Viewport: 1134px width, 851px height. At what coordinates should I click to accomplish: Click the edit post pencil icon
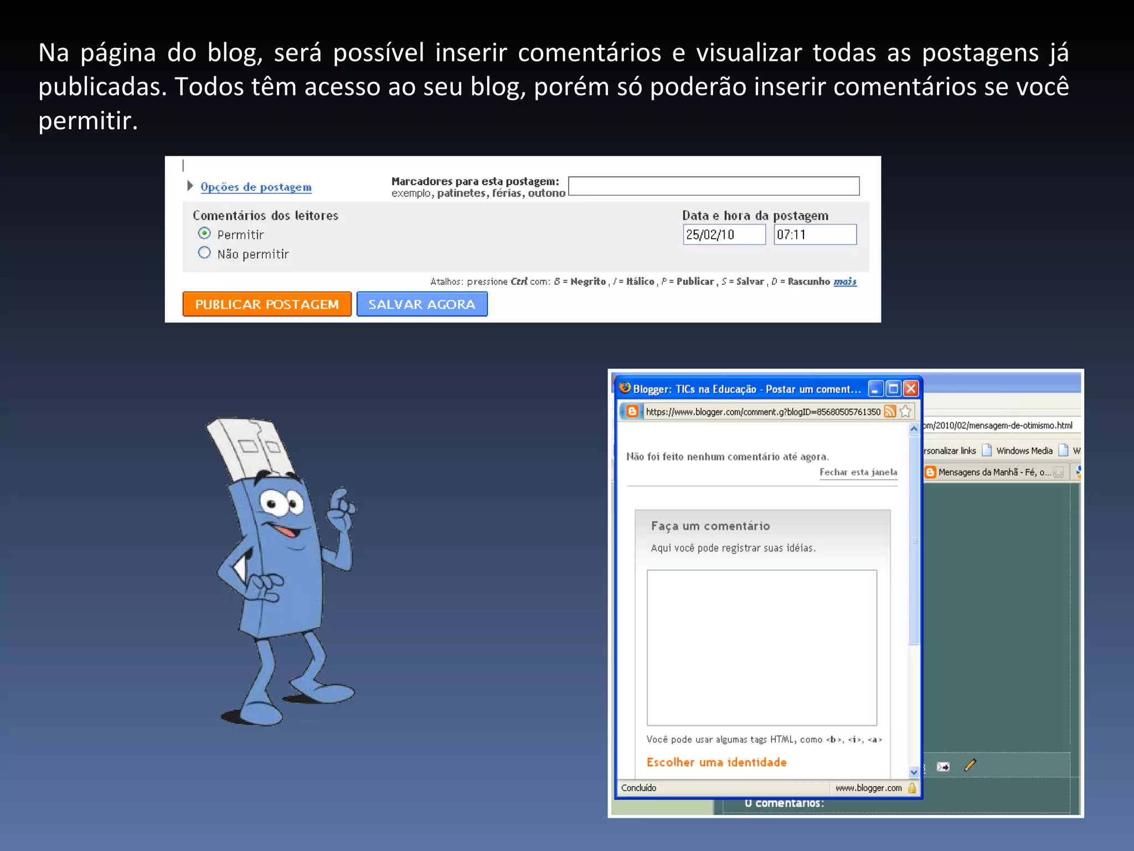[970, 765]
